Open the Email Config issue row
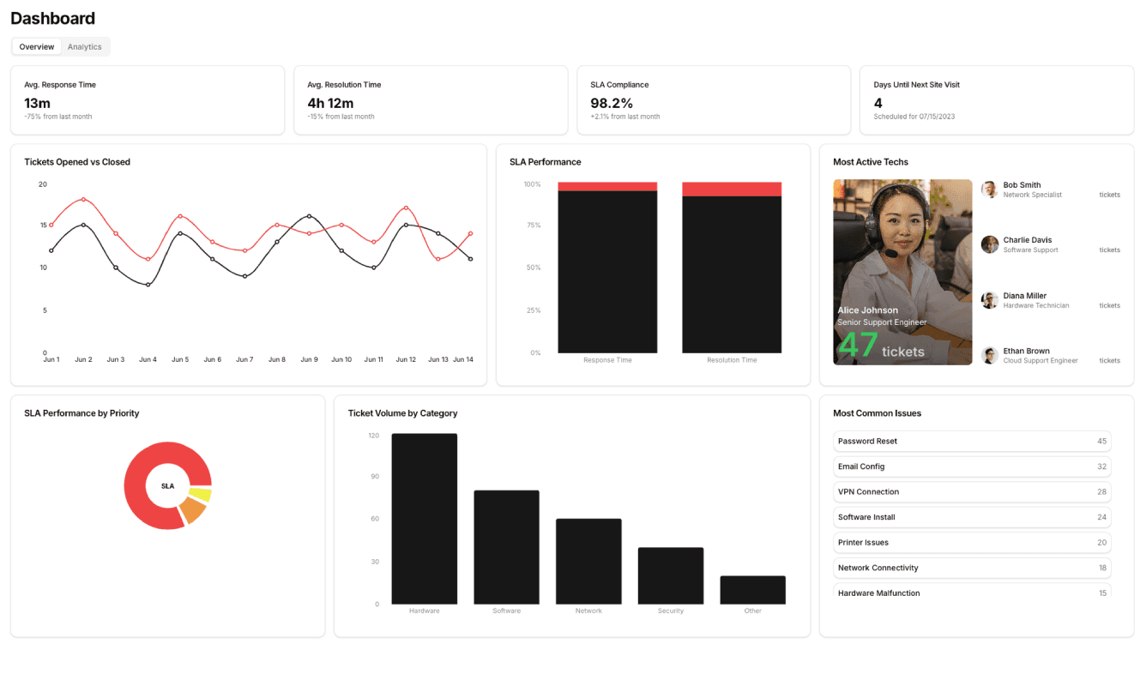Screen dimensions: 1146x686 [x=971, y=466]
